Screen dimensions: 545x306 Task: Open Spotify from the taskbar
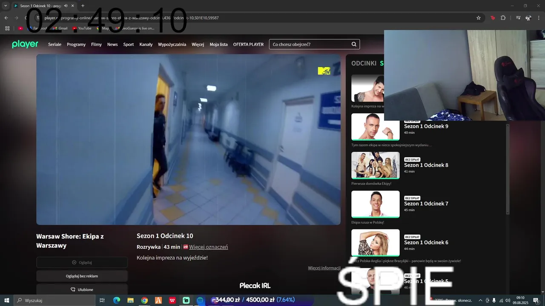tap(200, 300)
